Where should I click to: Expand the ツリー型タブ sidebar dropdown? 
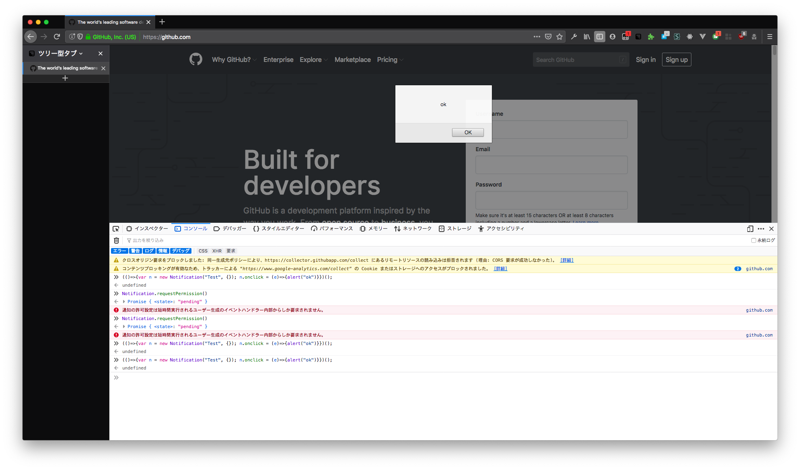(x=81, y=53)
